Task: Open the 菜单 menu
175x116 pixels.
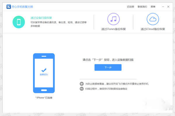Action: point(153,6)
